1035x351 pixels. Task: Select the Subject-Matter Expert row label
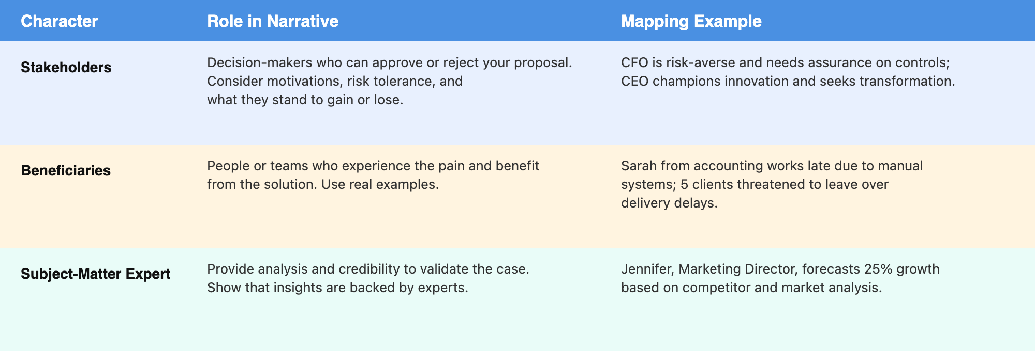point(95,274)
